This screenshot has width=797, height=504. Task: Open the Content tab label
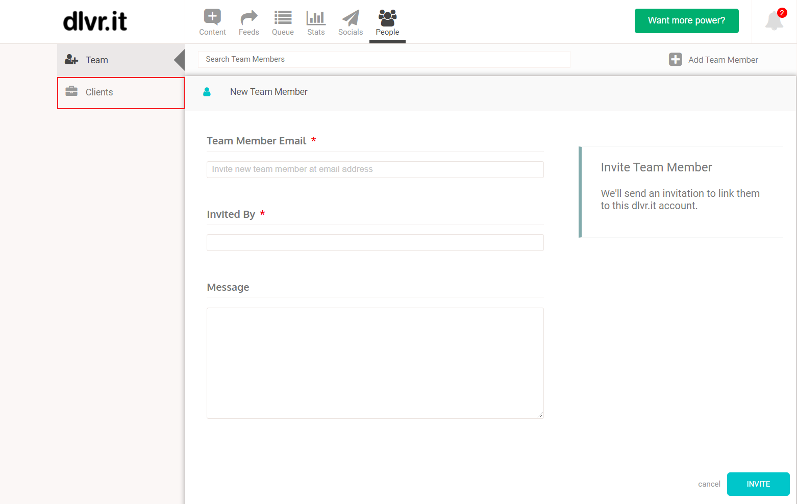pos(212,32)
